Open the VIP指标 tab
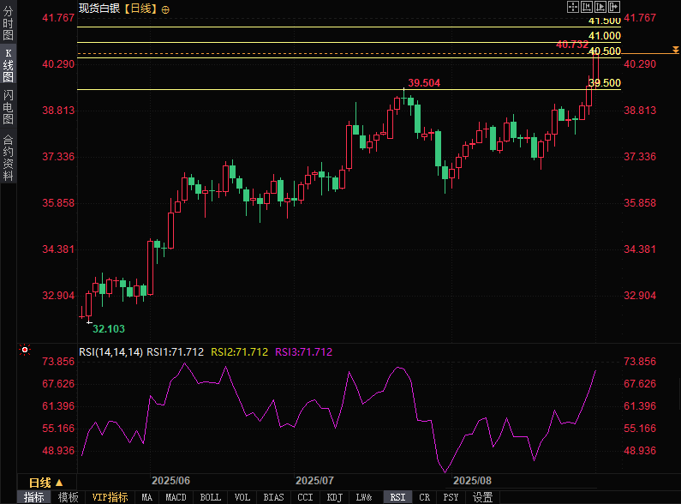The width and height of the screenshot is (681, 504). pos(110,497)
